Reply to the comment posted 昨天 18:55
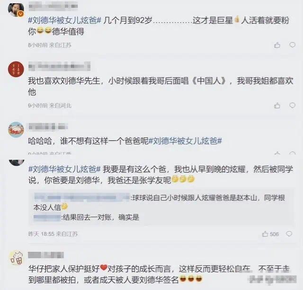The image size is (303, 290). coord(289,234)
